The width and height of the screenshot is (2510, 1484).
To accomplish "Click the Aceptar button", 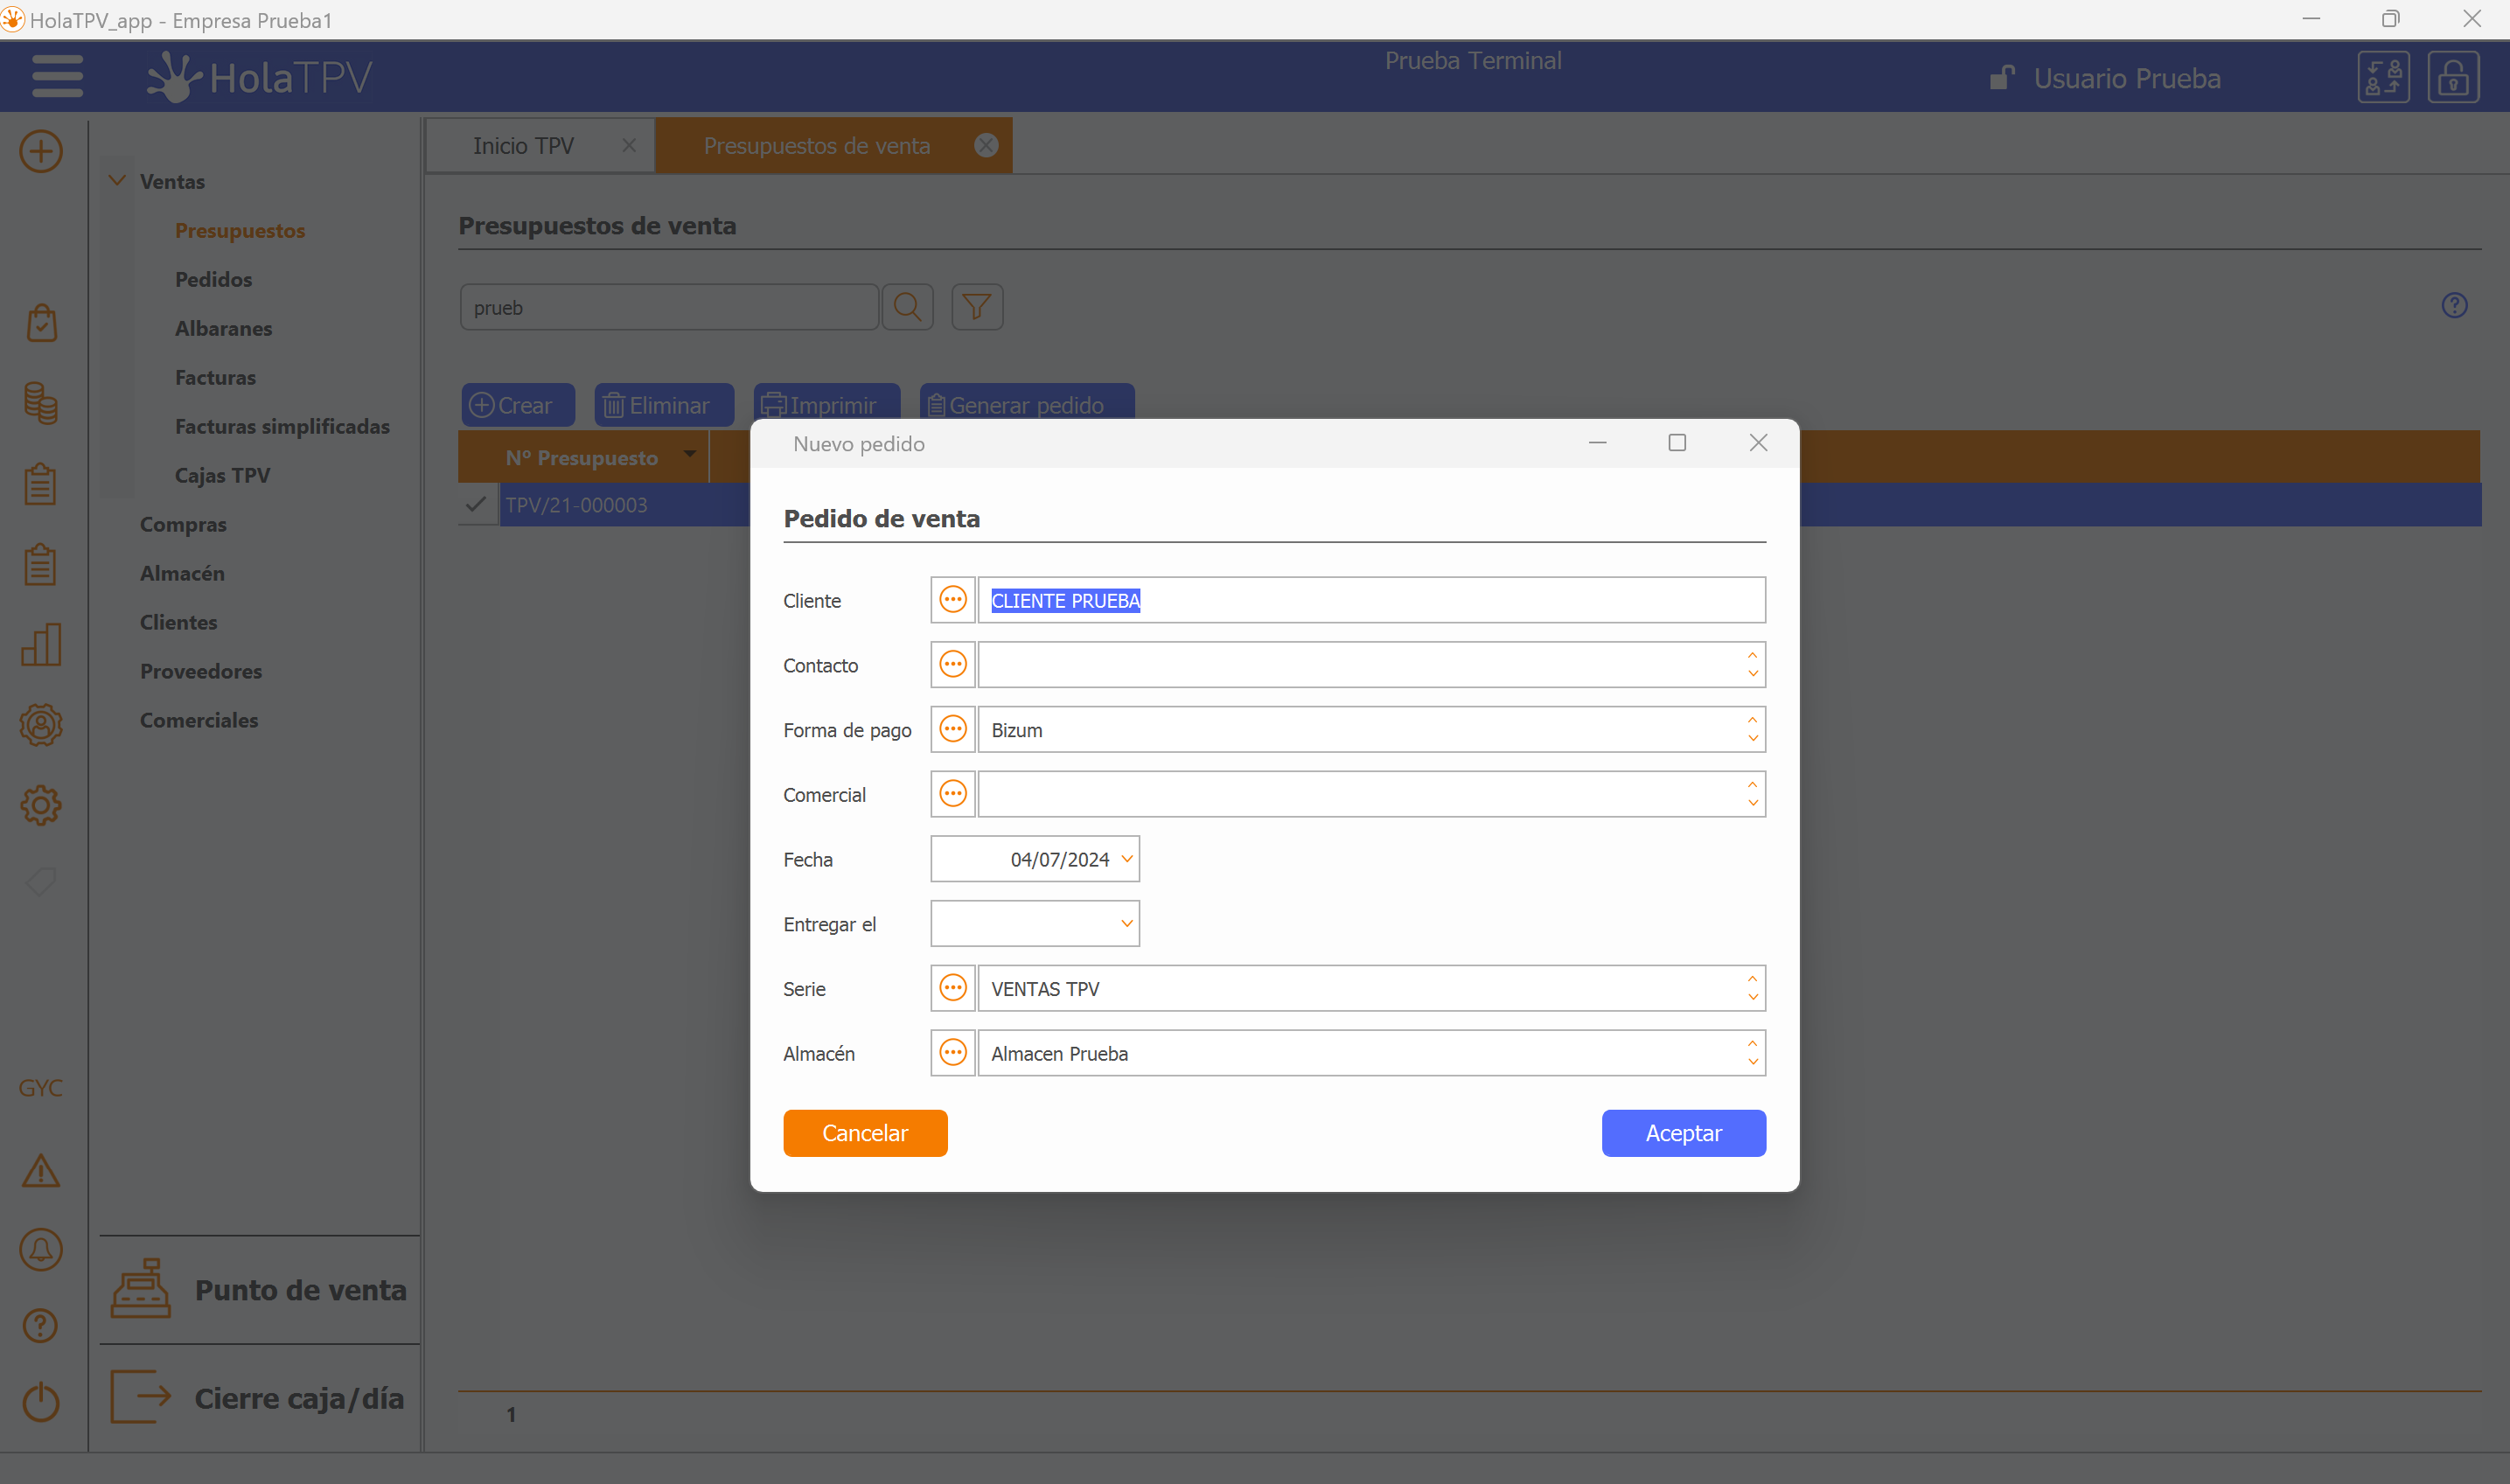I will point(1683,1133).
